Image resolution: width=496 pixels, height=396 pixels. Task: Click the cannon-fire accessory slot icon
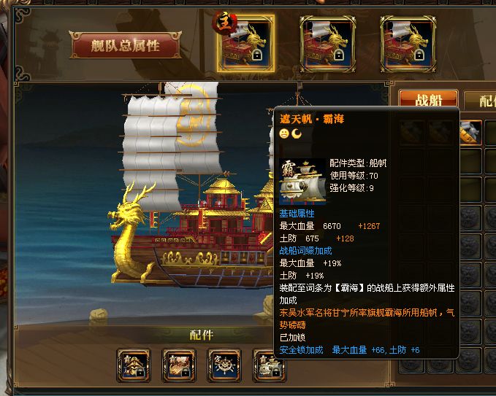[179, 365]
